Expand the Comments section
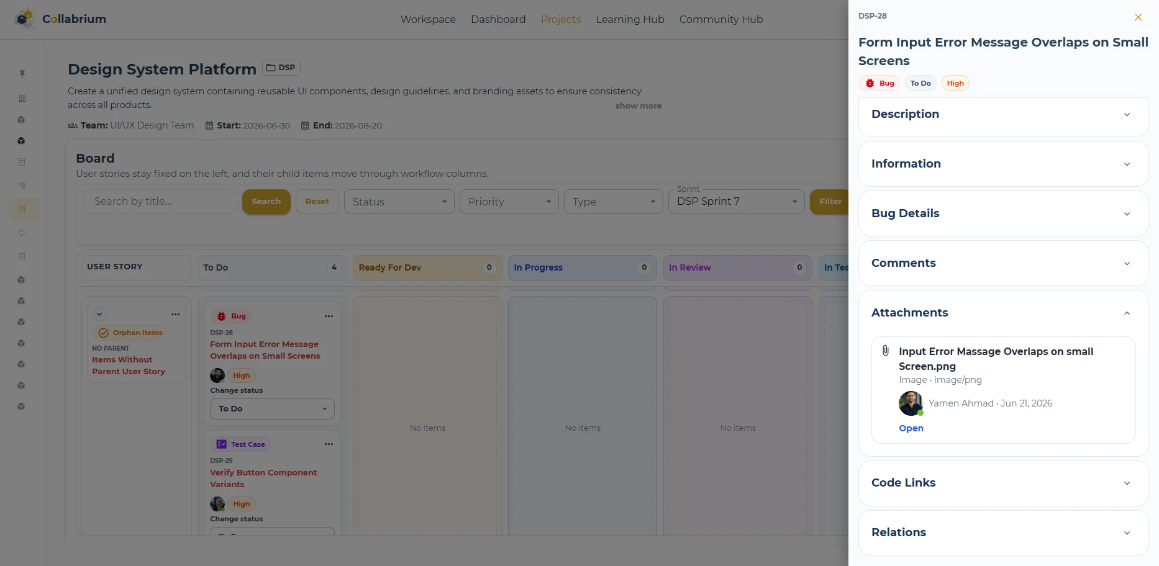 point(1003,263)
